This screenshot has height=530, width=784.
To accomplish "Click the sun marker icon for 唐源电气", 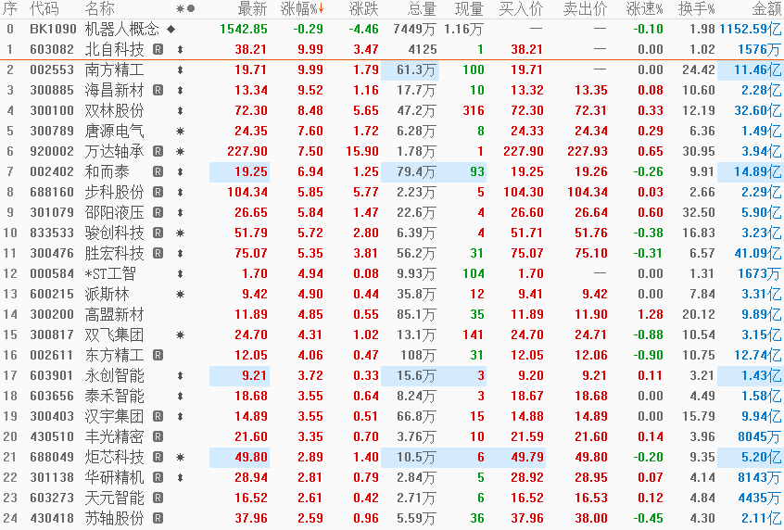I will coord(180,131).
